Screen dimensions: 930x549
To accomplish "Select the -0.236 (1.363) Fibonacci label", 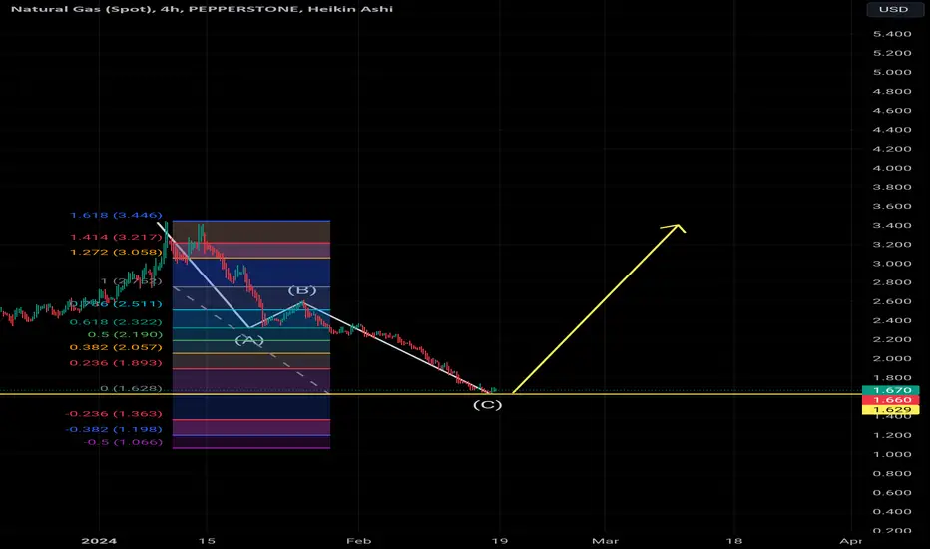I will [114, 413].
